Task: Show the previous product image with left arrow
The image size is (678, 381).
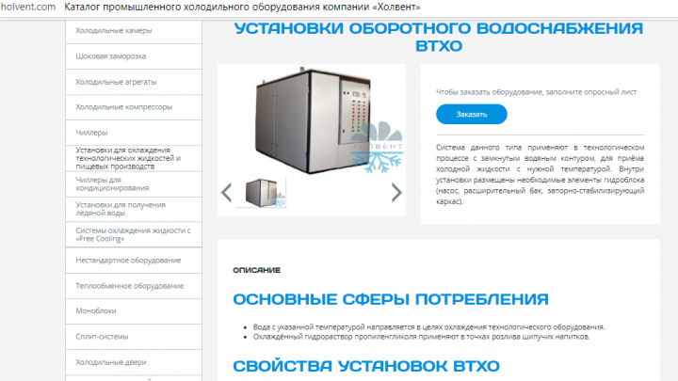Action: (227, 193)
